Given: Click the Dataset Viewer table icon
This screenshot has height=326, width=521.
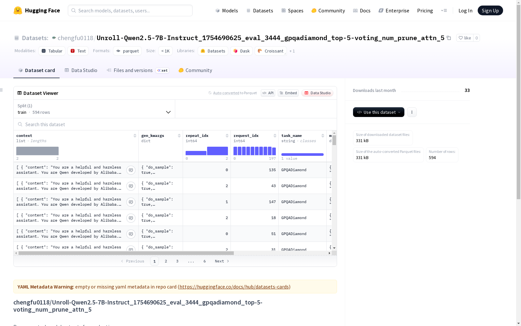Looking at the screenshot, I should pyautogui.click(x=20, y=93).
